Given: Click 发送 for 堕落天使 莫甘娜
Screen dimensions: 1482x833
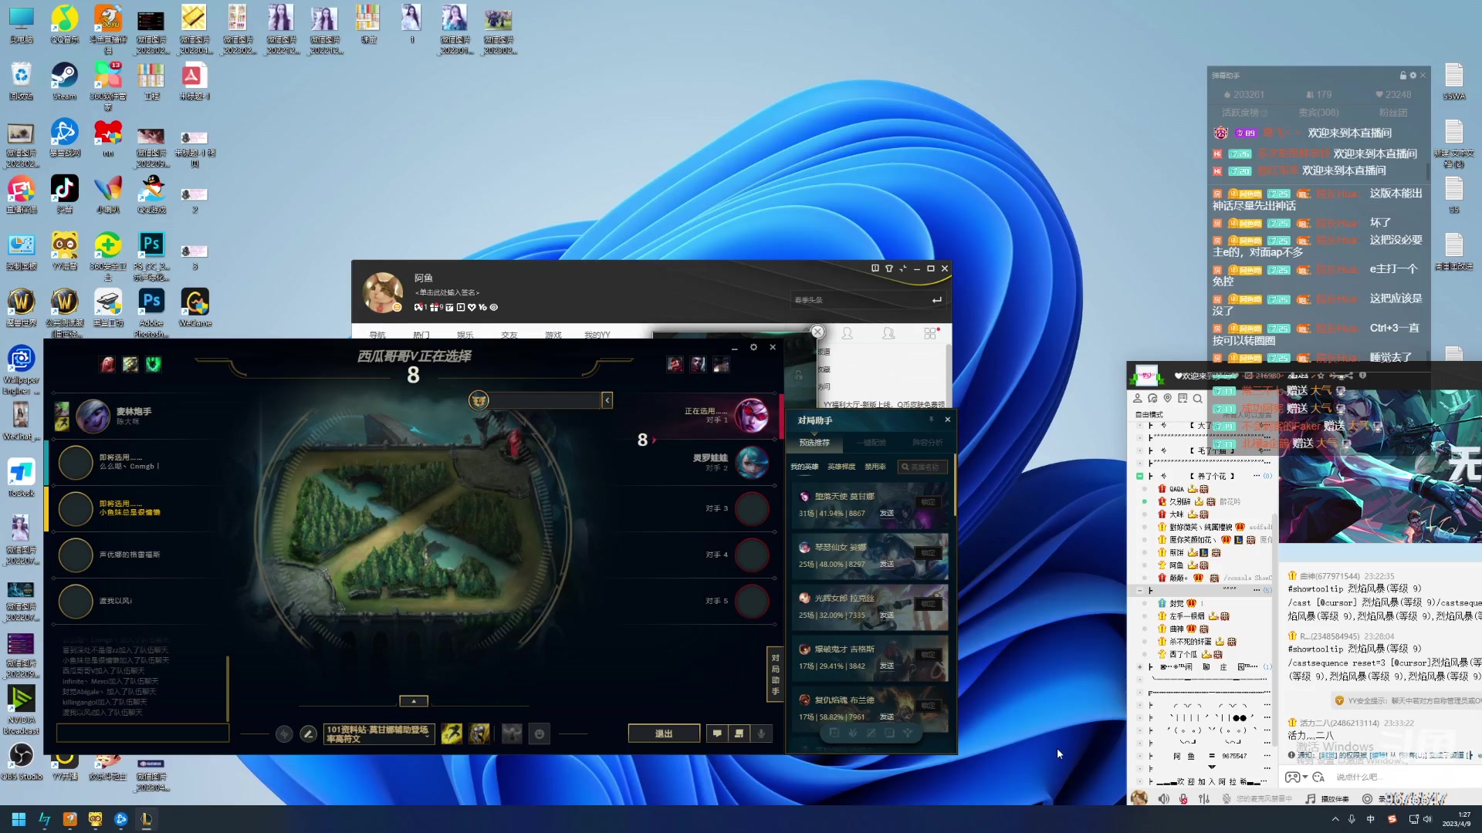Looking at the screenshot, I should (x=887, y=513).
